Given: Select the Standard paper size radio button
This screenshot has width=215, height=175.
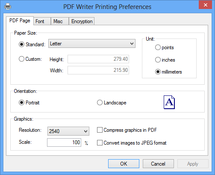Looking at the screenshot, I should [x=21, y=44].
